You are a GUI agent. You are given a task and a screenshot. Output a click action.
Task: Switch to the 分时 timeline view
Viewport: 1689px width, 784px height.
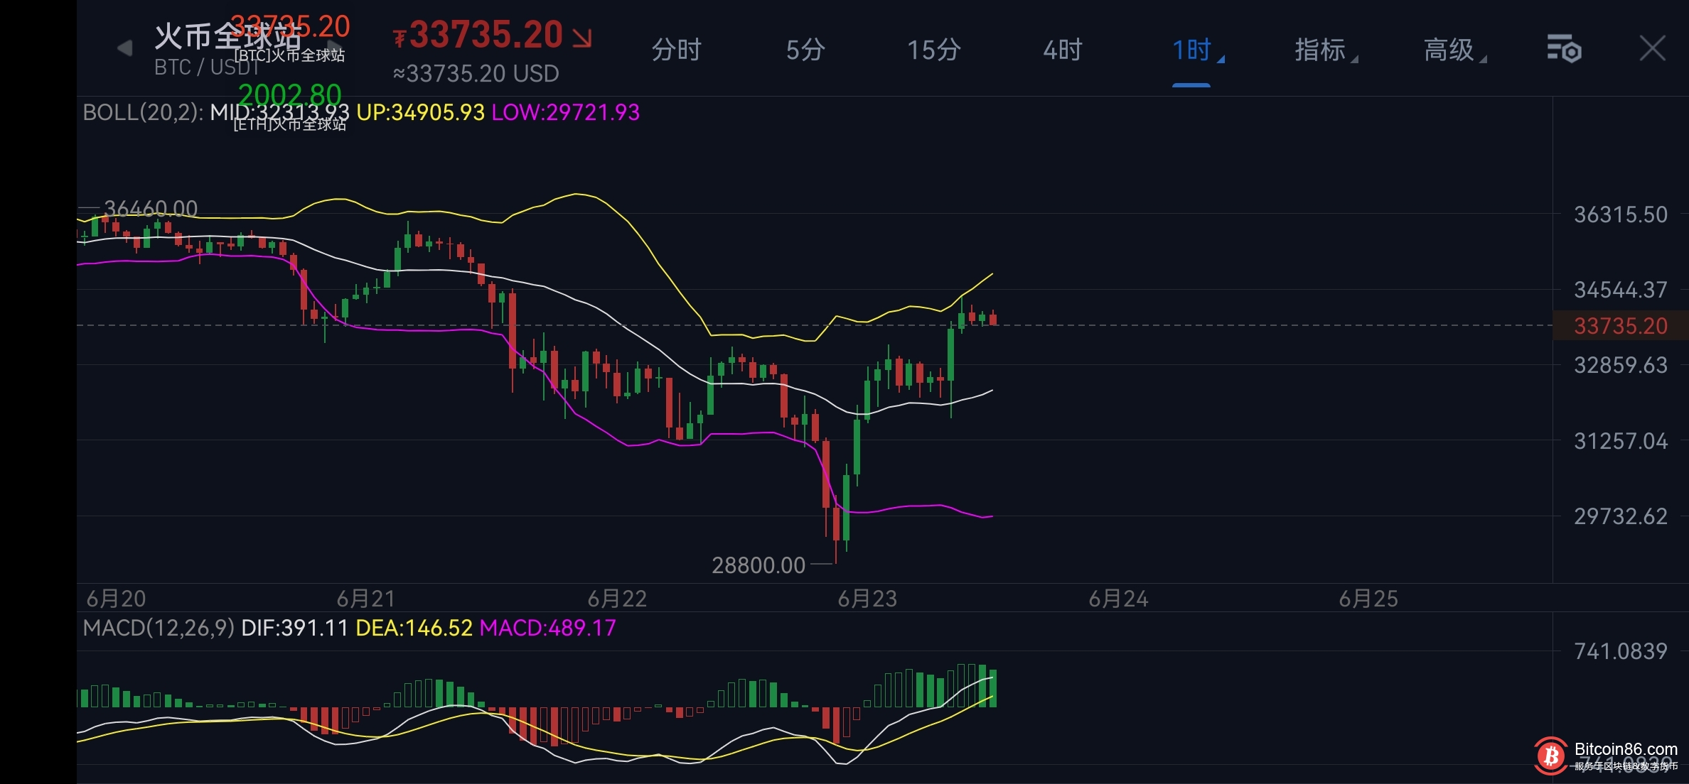click(x=676, y=50)
